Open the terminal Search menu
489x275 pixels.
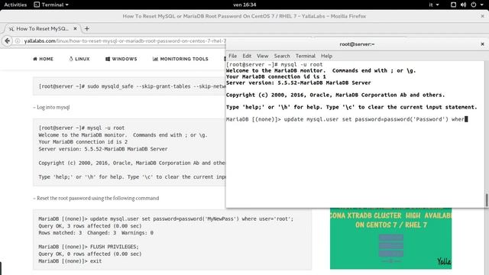pyautogui.click(x=282, y=56)
